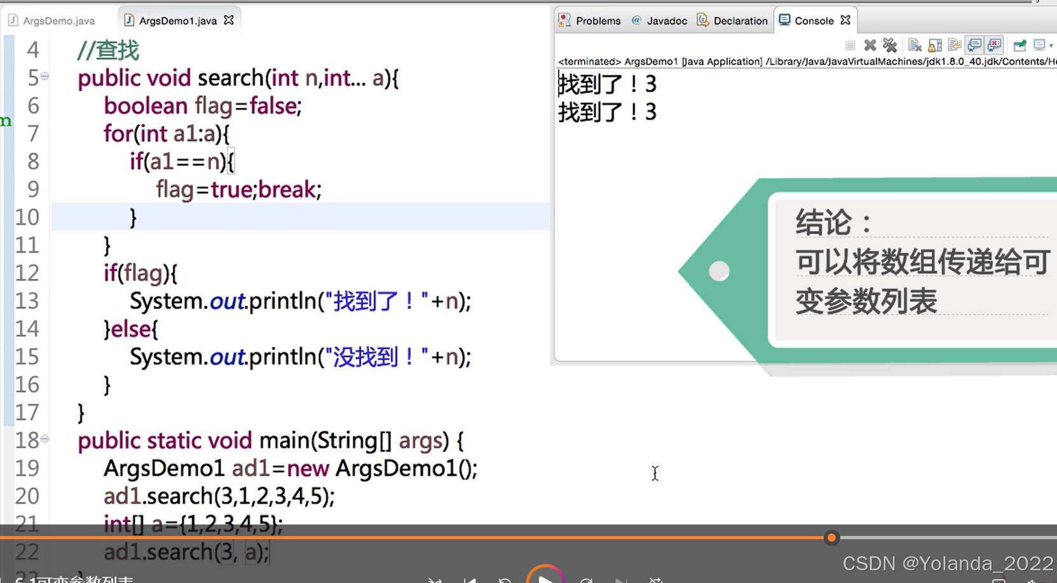
Task: Click the terminated ArgsDemo1 launch description
Action: pos(807,62)
